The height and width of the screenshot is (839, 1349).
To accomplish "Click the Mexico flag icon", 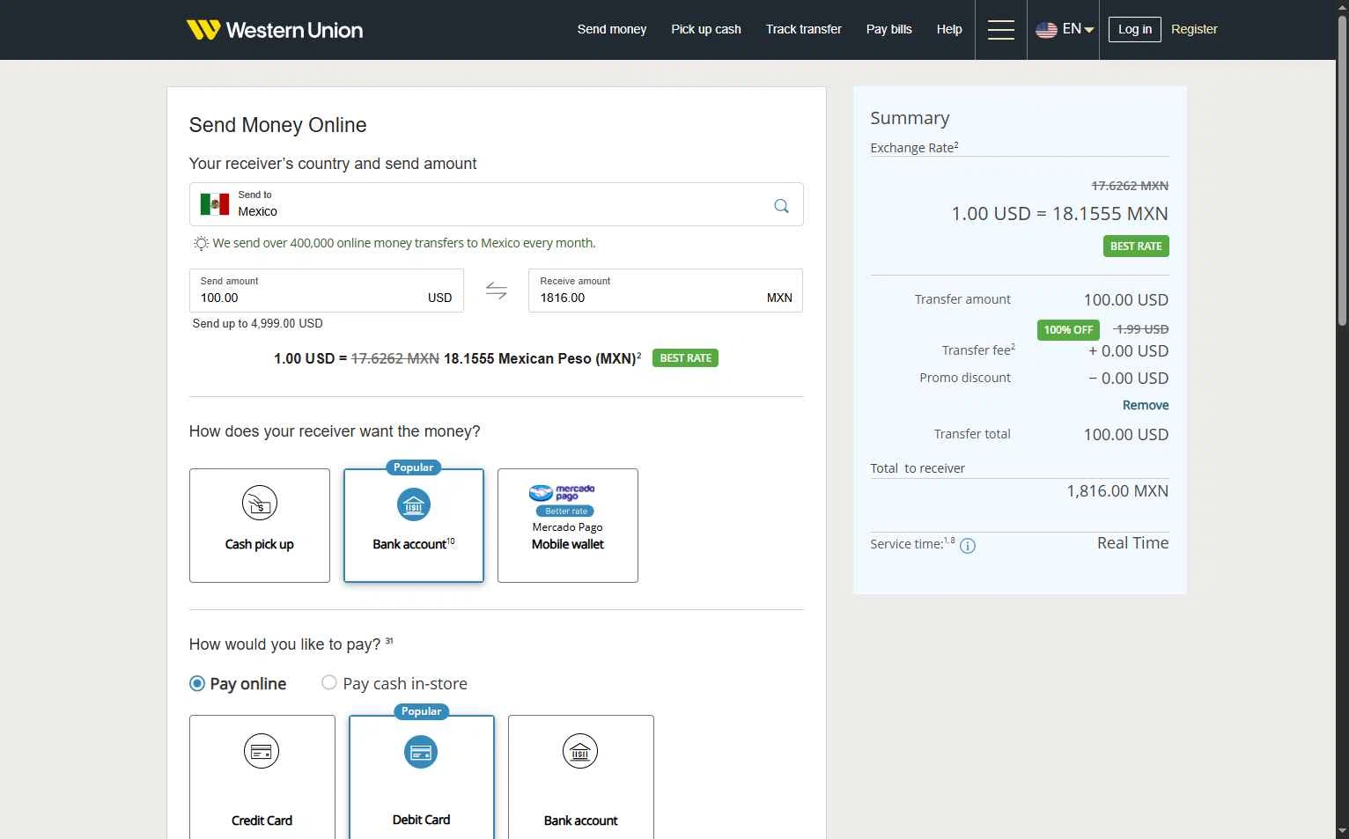I will click(x=215, y=204).
